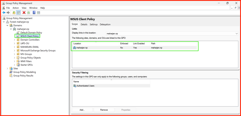Click the Forest: maharjan.np icon

[x=8, y=22]
